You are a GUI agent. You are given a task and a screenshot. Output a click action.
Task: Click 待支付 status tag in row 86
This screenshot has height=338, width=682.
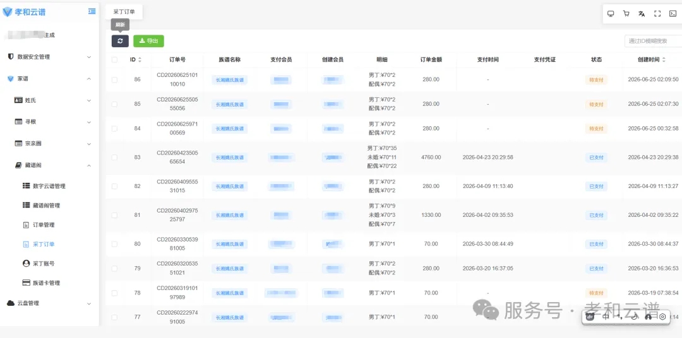point(596,80)
